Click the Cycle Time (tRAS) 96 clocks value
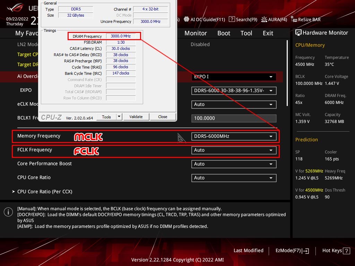Screen dimensions: 355x266 point(121,67)
